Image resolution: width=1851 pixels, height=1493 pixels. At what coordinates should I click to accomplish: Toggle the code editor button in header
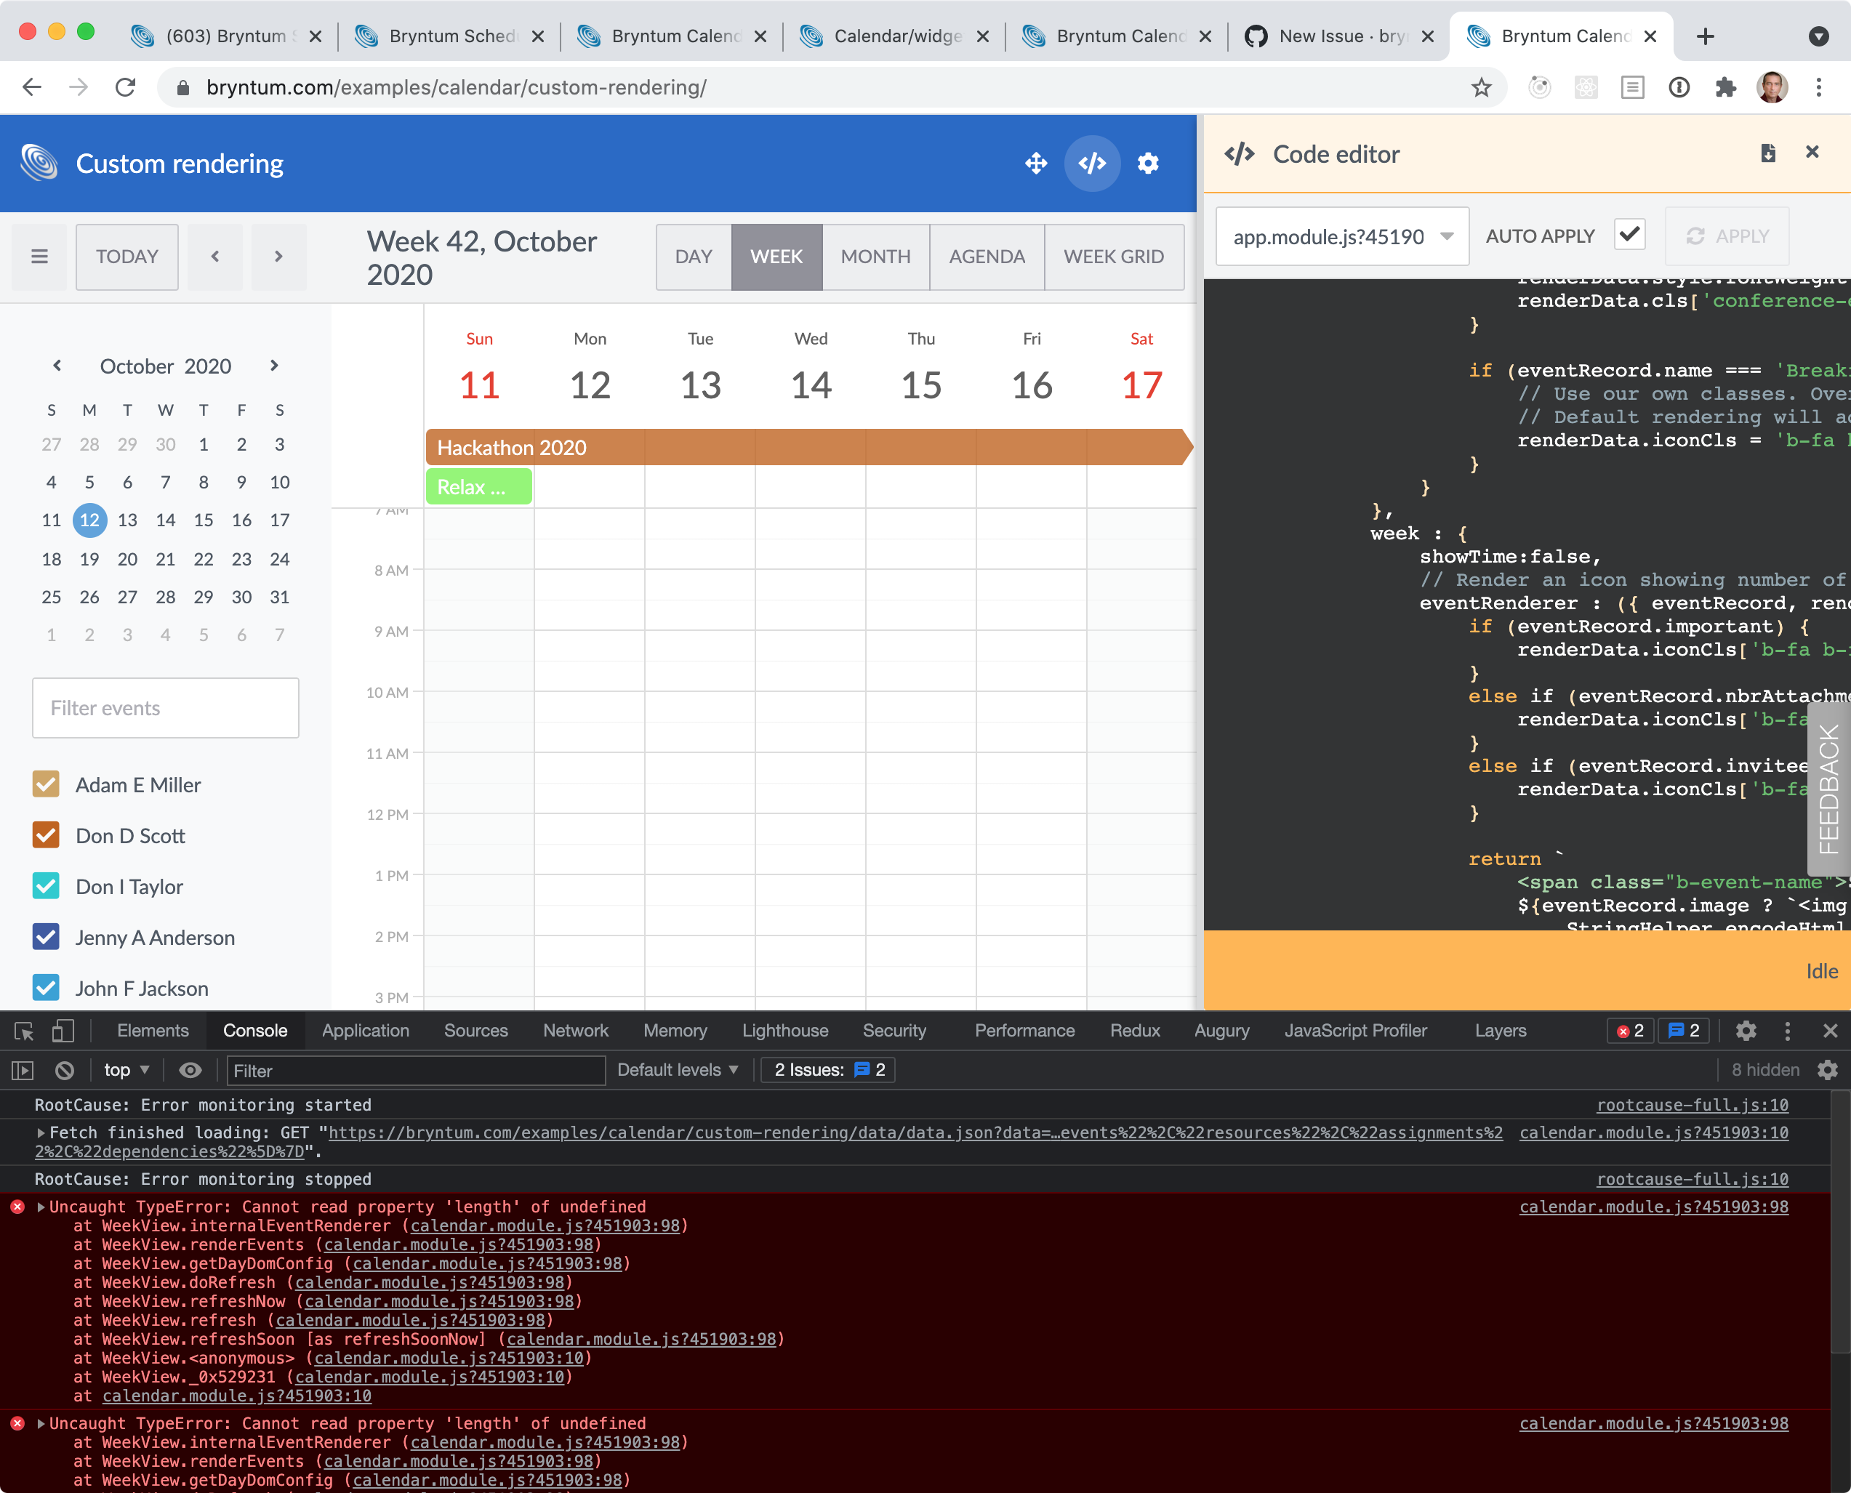coord(1091,164)
